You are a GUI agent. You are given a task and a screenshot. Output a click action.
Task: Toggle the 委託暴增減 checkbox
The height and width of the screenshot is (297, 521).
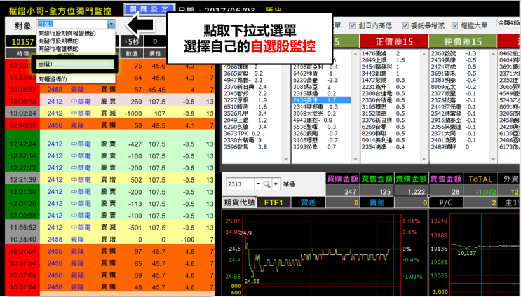[x=405, y=25]
